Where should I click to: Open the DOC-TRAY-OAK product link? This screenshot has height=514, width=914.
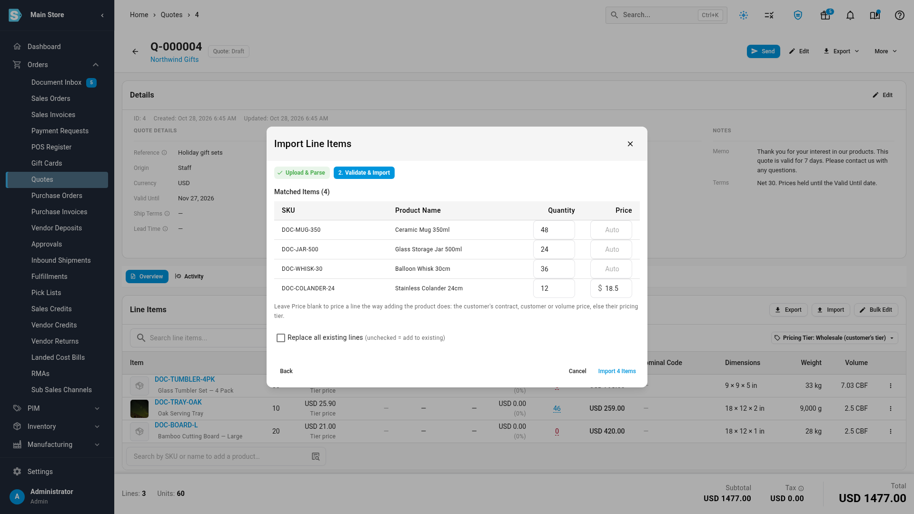(178, 402)
